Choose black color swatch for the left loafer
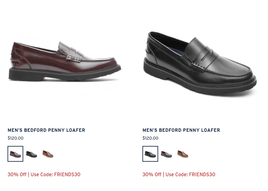Viewport: 268px width, 191px height. [32, 154]
